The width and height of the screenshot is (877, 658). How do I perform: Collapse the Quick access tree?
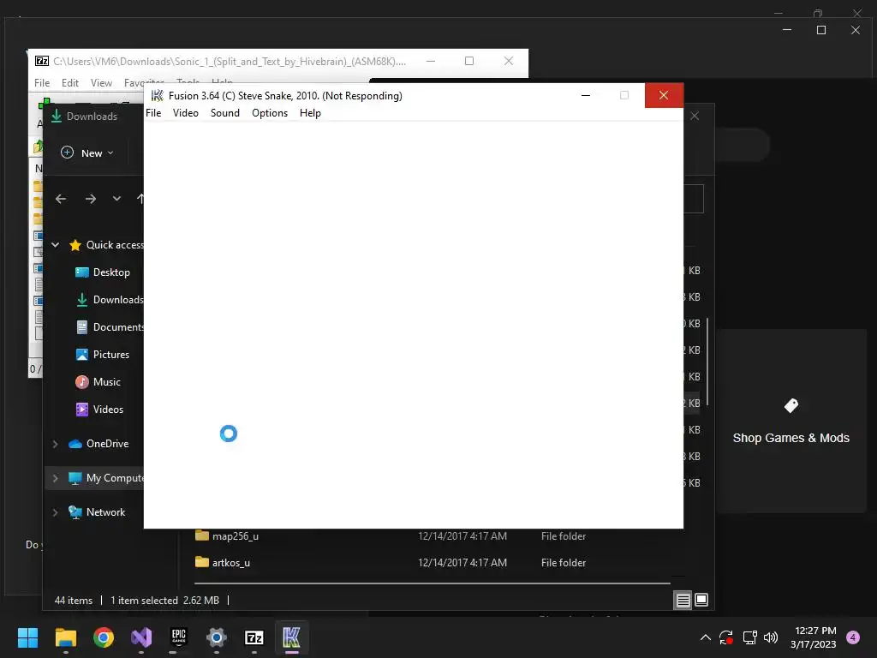click(x=56, y=244)
